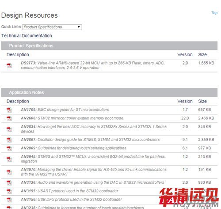This screenshot has height=209, width=221.
Task: Select the 846 KB size value
Action: 205,127
